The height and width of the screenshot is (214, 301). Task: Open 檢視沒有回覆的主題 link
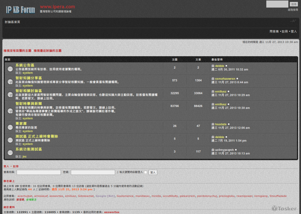point(17,51)
